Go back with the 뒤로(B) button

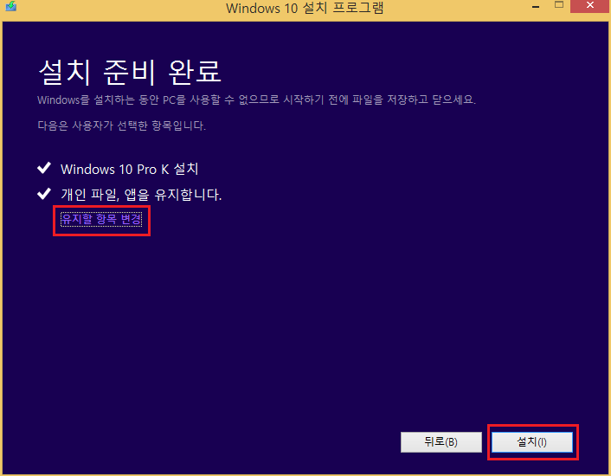tap(441, 442)
